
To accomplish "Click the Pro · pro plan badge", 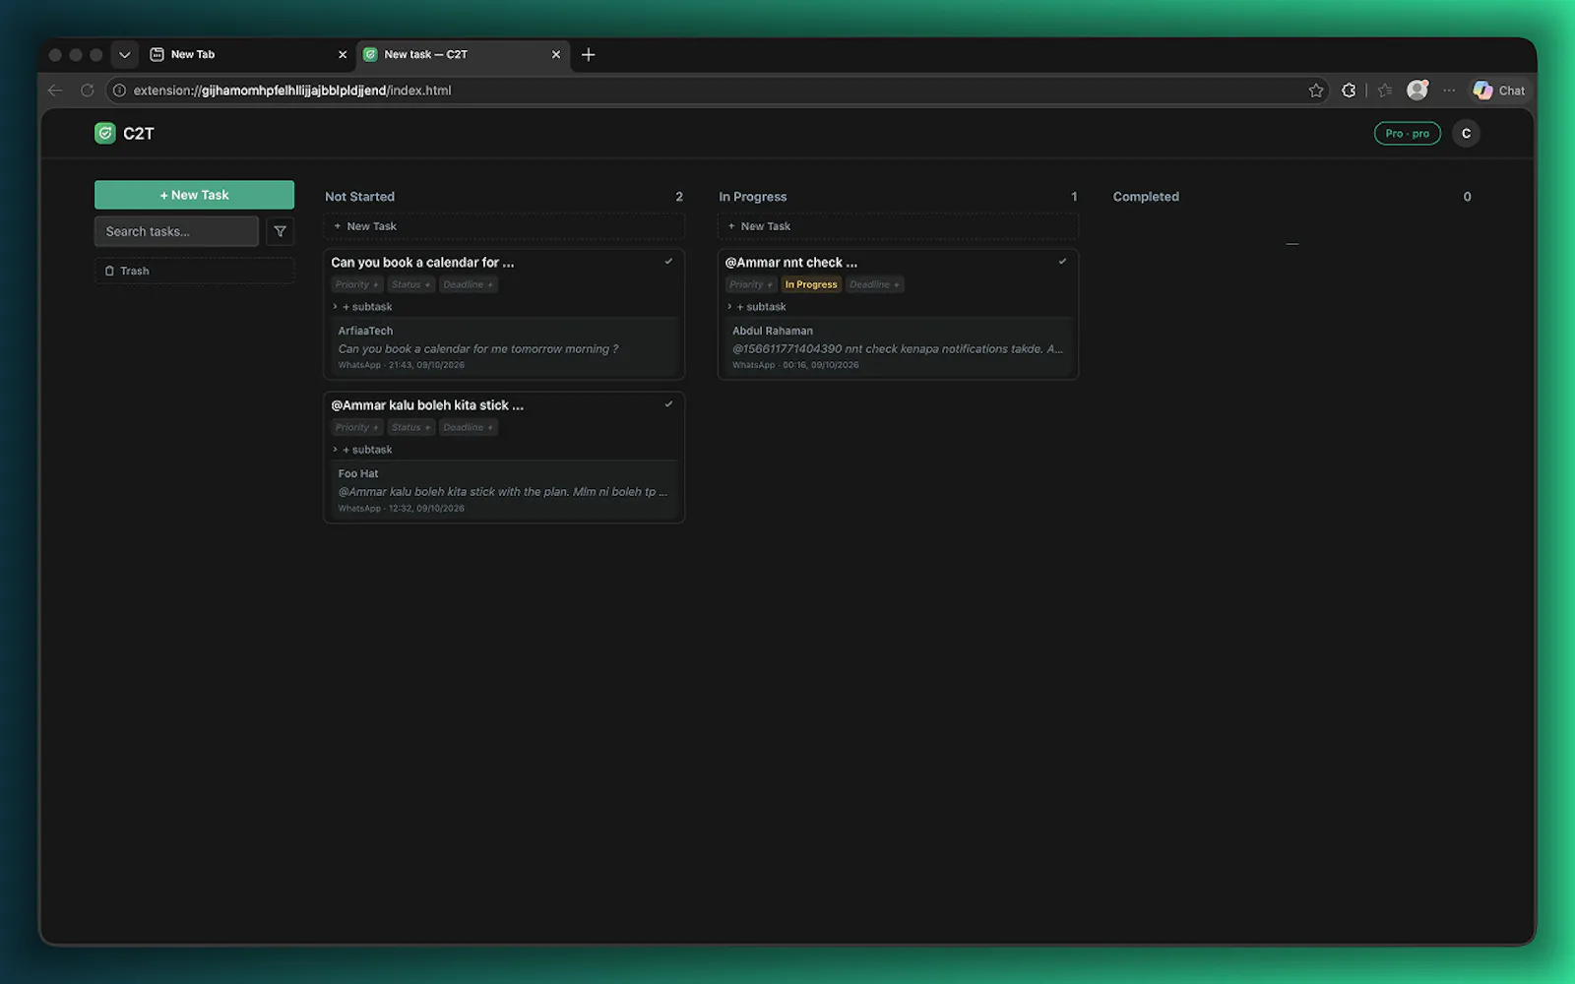I will (x=1407, y=134).
